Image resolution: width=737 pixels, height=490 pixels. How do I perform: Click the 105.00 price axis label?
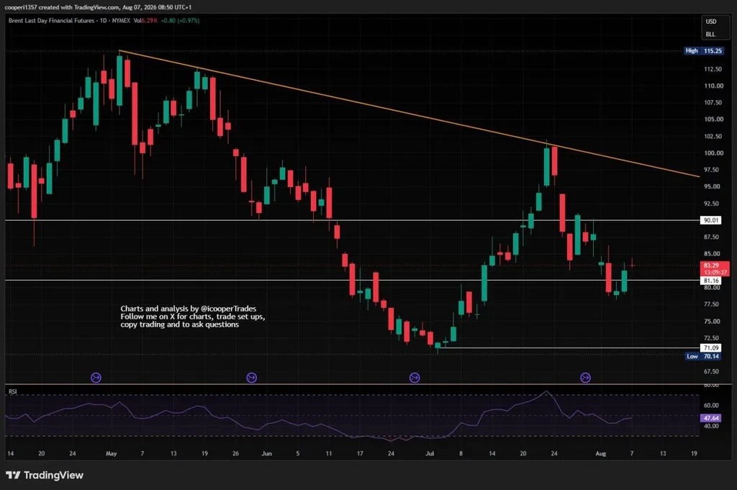(x=713, y=119)
